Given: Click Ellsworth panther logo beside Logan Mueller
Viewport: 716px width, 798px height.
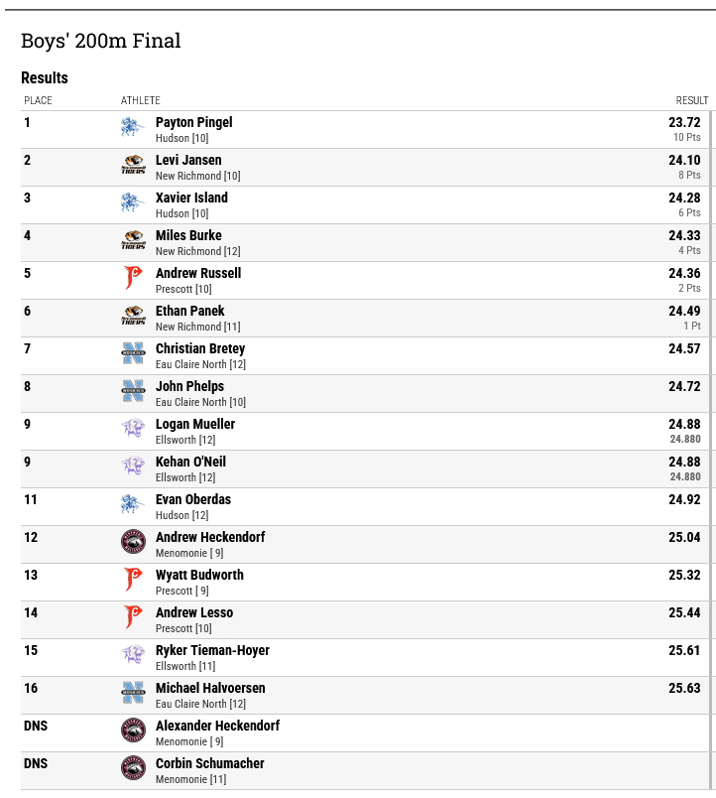Looking at the screenshot, I should point(133,429).
